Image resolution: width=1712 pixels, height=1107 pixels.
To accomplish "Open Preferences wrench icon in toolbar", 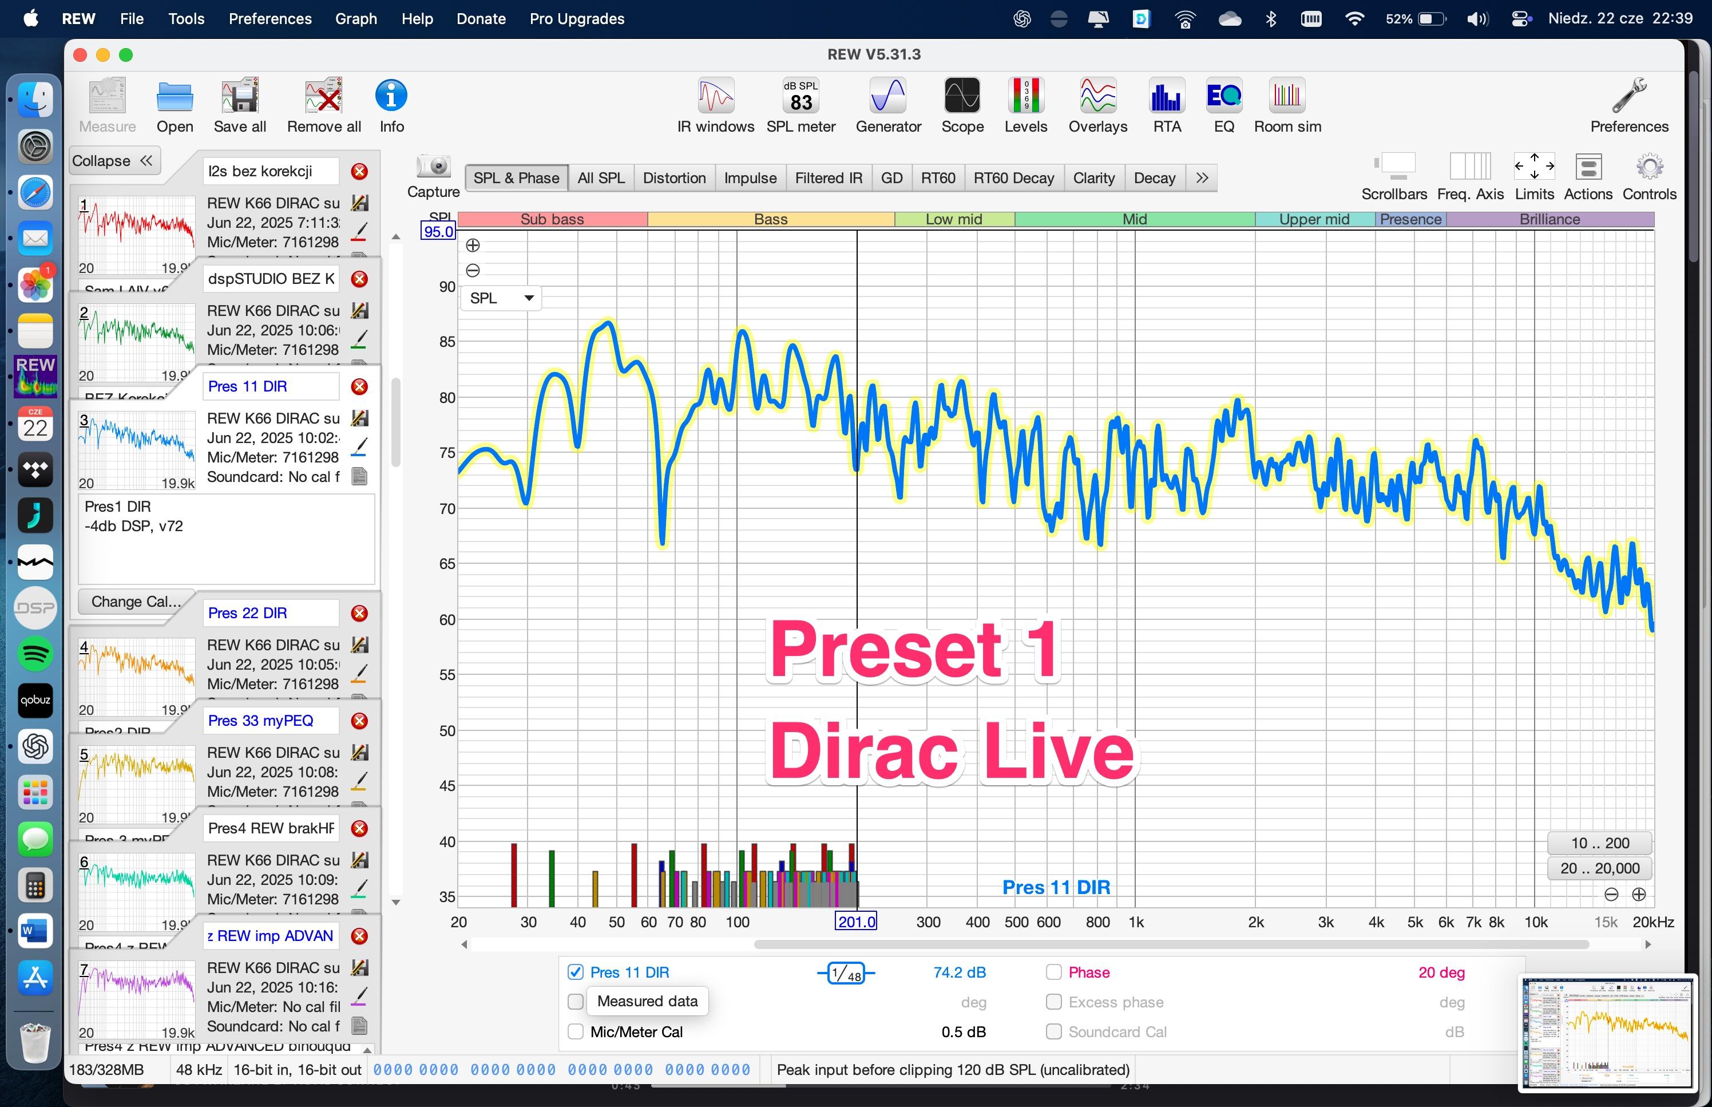I will (x=1628, y=106).
